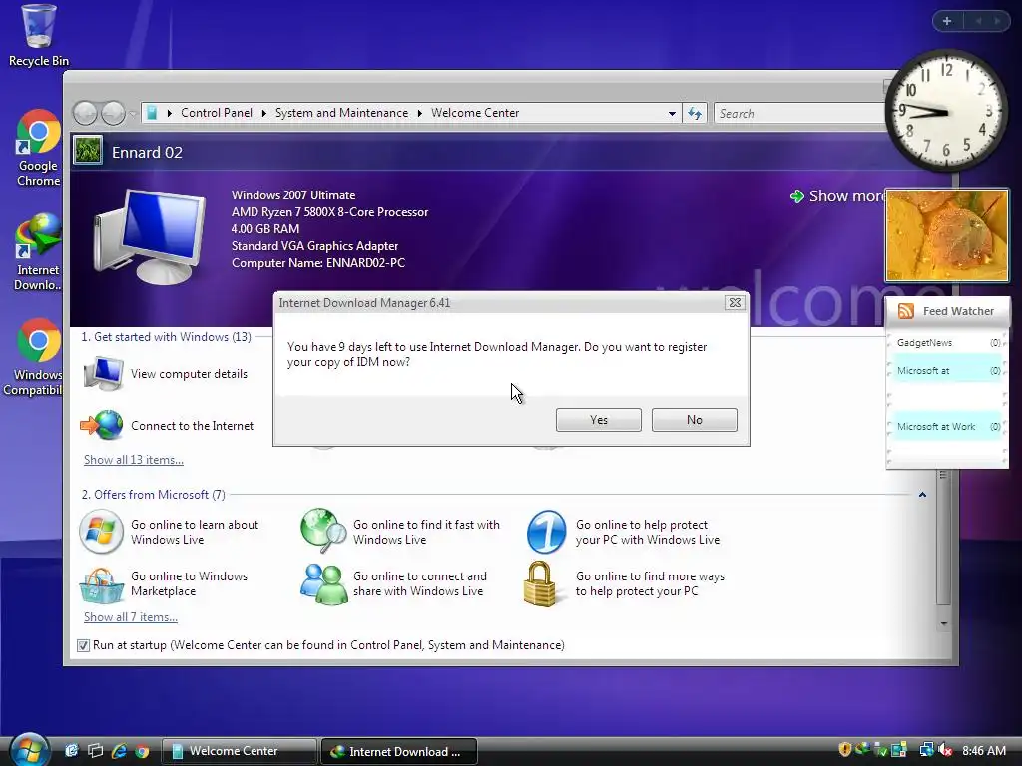Click the IDM system tray icon
The height and width of the screenshot is (766, 1022).
pyautogui.click(x=863, y=750)
